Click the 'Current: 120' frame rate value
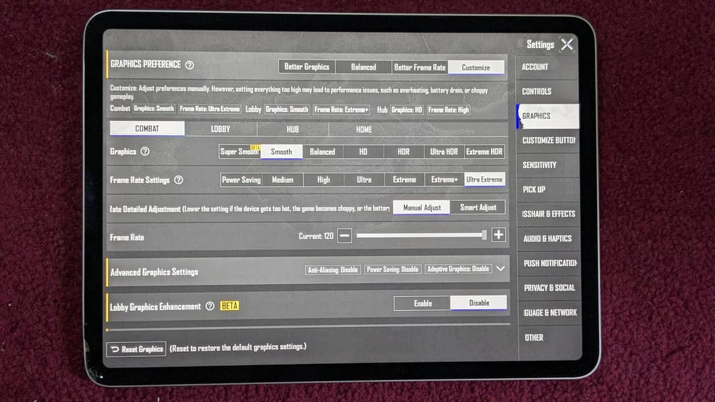Viewport: 715px width, 402px height. point(316,236)
